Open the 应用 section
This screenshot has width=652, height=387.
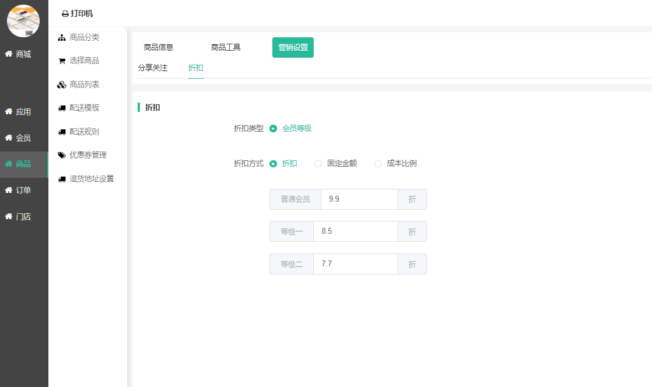[x=23, y=112]
